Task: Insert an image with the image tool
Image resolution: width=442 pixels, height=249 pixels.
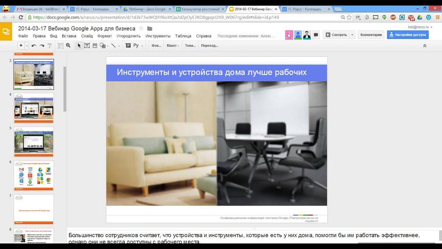Action: pos(95,45)
